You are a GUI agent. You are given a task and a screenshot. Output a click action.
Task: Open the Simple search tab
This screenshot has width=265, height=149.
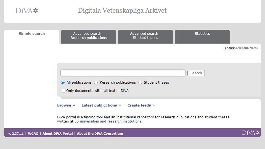[x=32, y=33]
